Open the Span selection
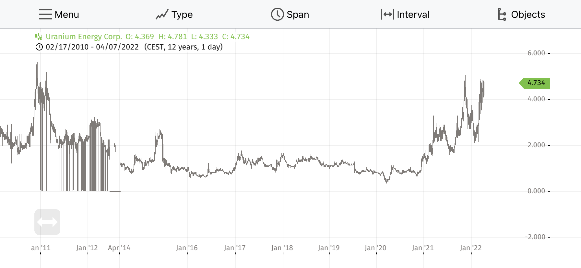 coord(298,15)
